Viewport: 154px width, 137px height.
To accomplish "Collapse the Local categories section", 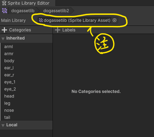I will coord(3,125).
